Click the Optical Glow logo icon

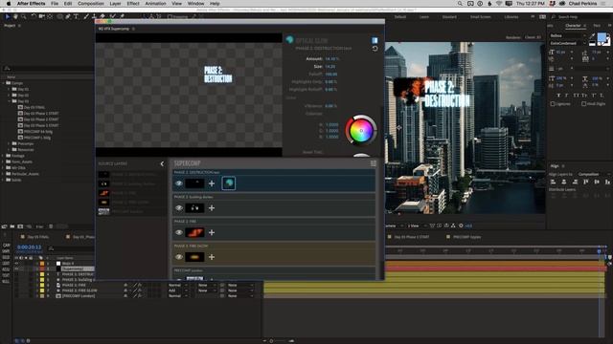289,40
